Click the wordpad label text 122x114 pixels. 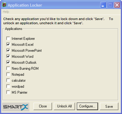(x=18, y=86)
